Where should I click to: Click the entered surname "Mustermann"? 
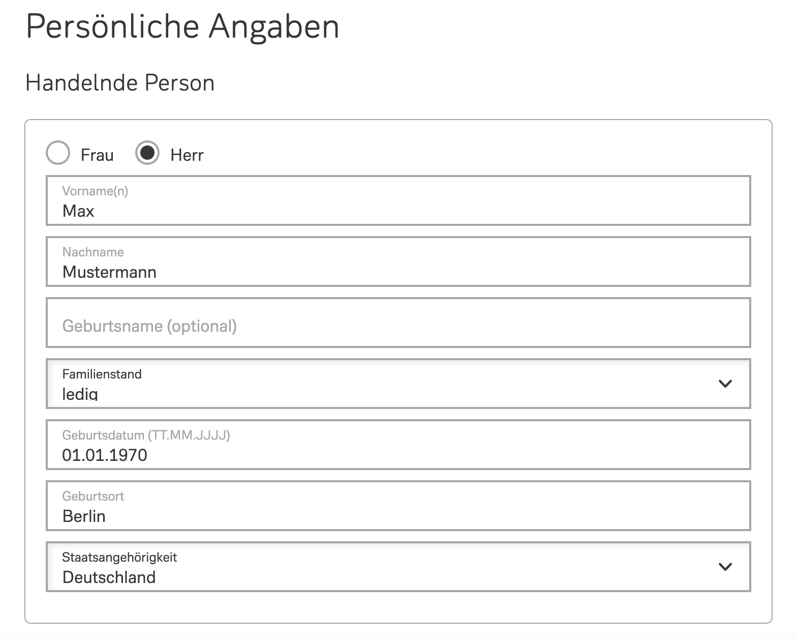[109, 272]
